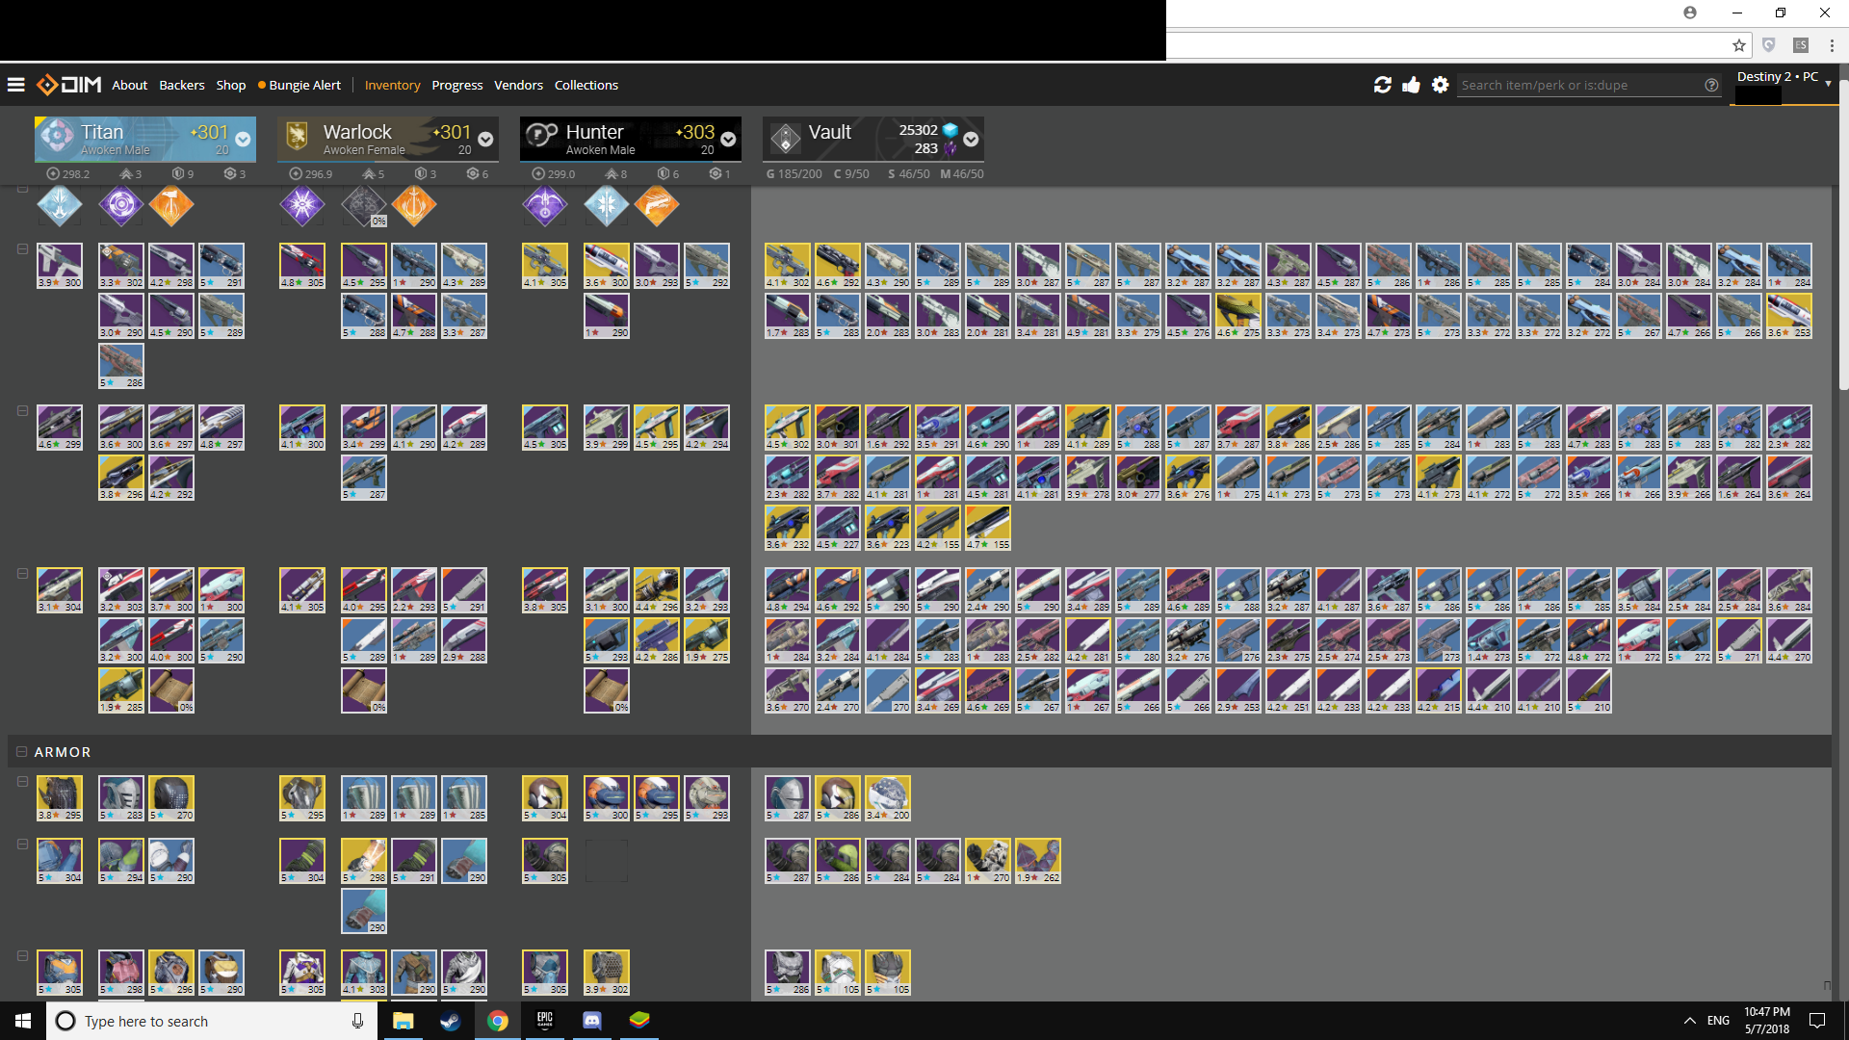Open the Backers link
1849x1040 pixels.
pyautogui.click(x=181, y=85)
